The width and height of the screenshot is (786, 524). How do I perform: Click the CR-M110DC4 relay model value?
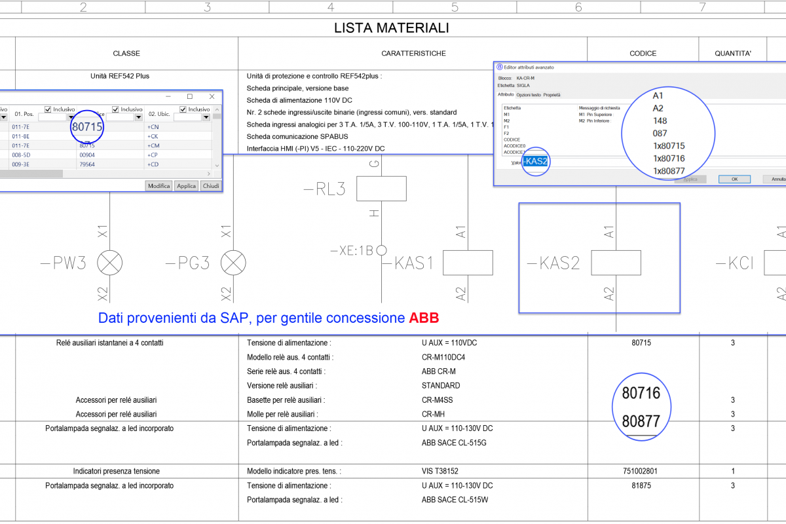click(x=443, y=357)
